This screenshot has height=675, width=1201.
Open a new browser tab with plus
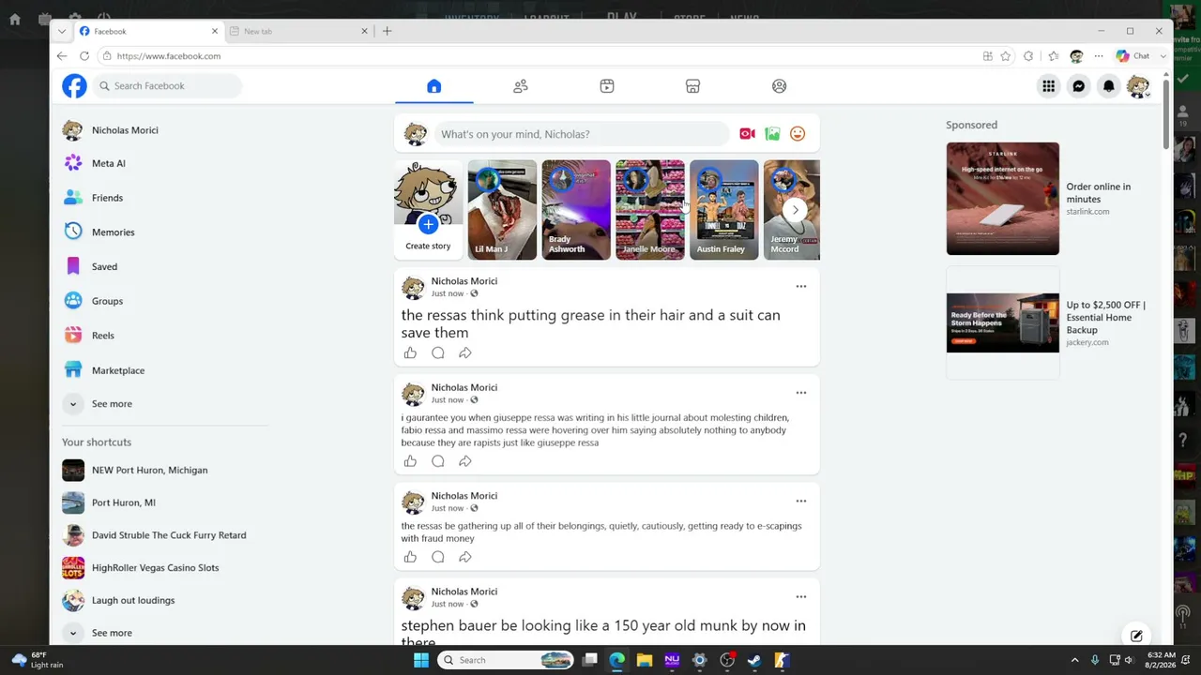387,31
